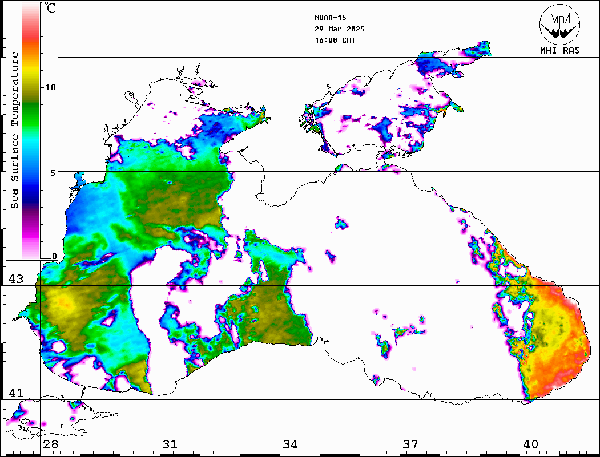Click the MHI RAS logo emblem

[x=559, y=24]
